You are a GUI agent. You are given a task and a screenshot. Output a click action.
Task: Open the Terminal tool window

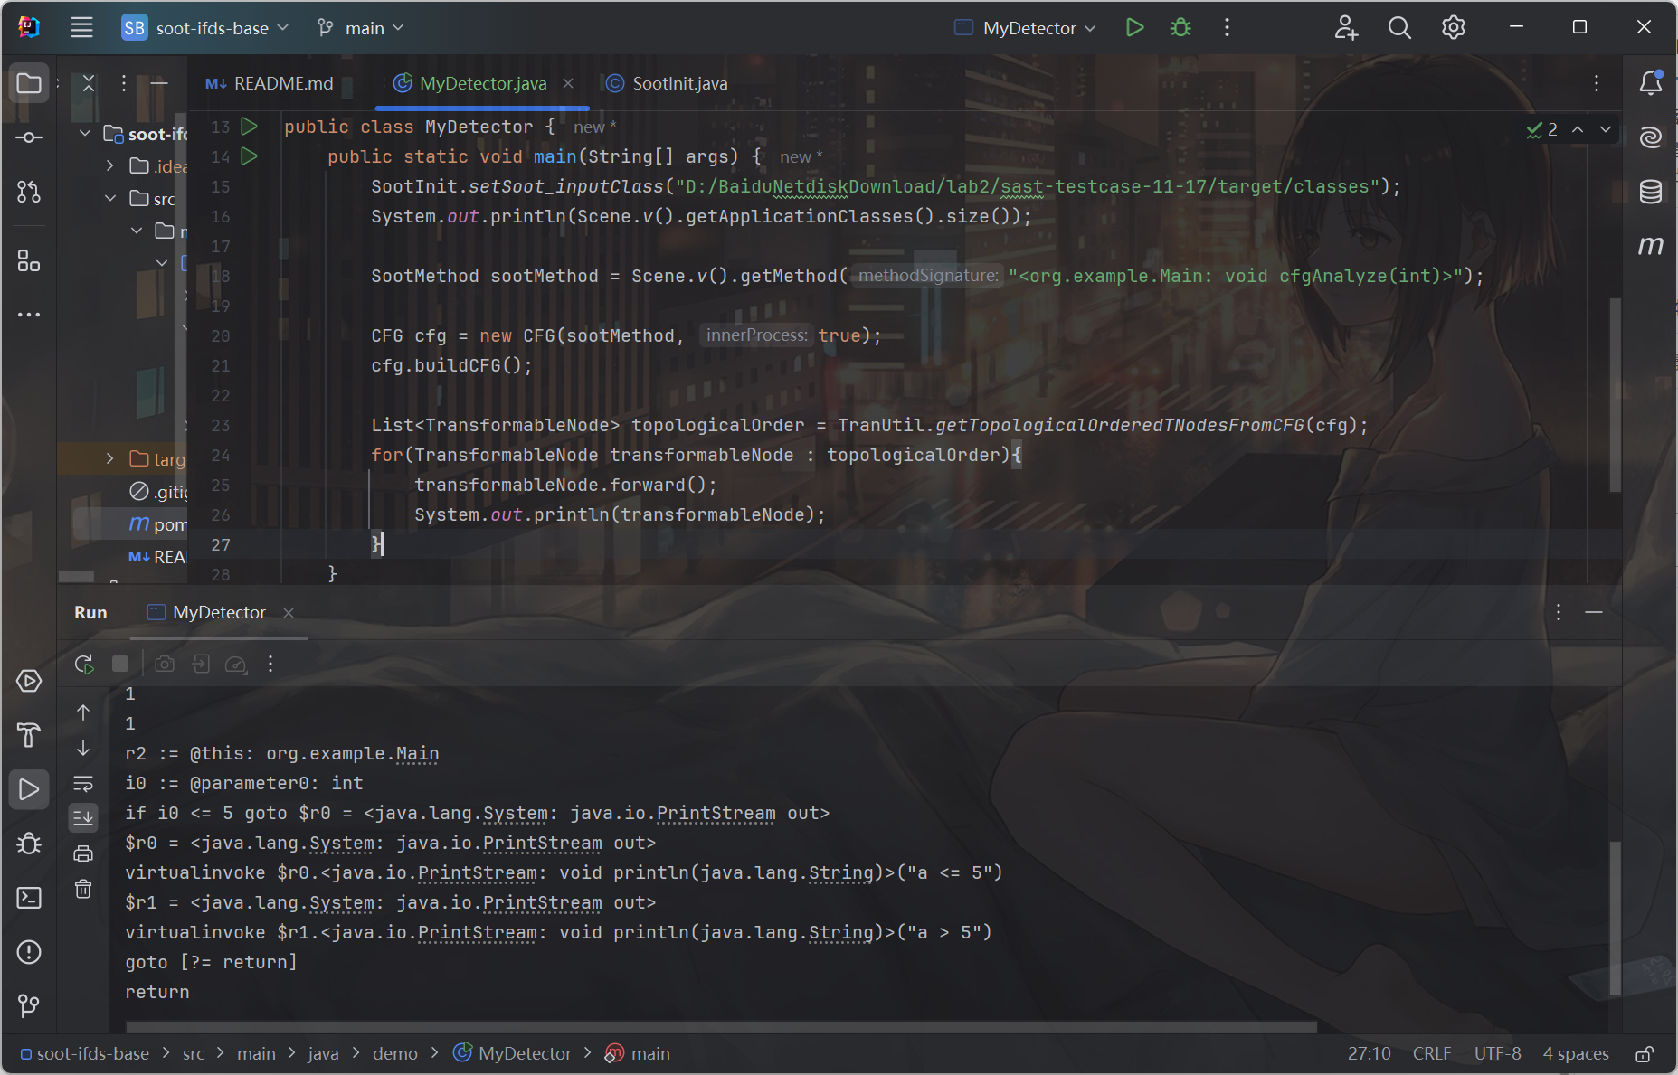(29, 898)
